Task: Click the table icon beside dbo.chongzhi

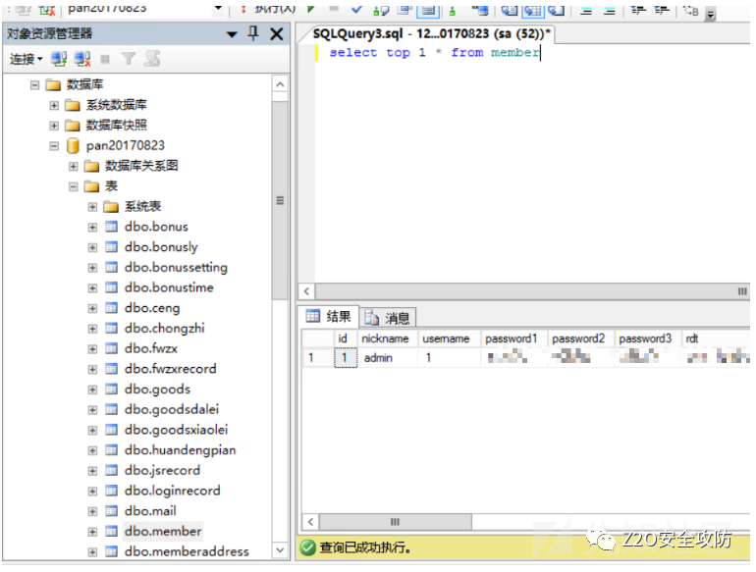Action: click(111, 329)
